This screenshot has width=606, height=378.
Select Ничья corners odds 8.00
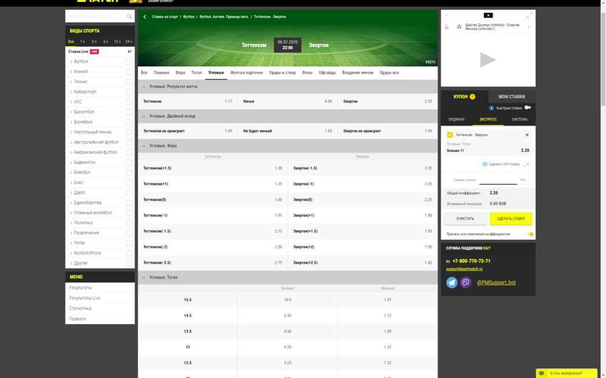pos(328,102)
